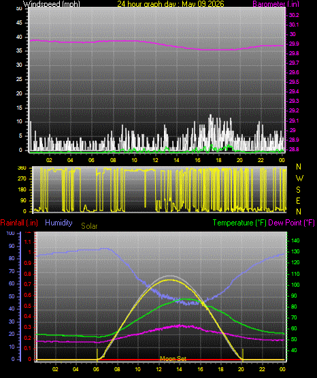Click the 45 mph windspeed scale value
The width and height of the screenshot is (317, 378).
point(19,23)
